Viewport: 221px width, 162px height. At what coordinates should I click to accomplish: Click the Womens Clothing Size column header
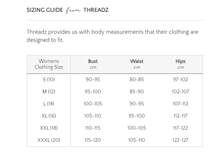pyautogui.click(x=49, y=64)
